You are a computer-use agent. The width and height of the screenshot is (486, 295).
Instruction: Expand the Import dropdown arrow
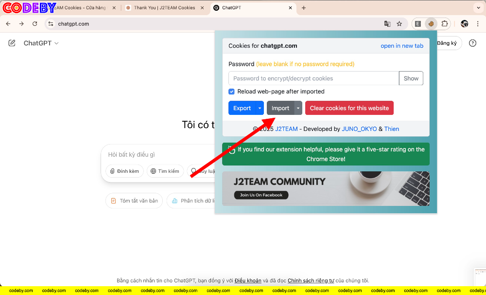(298, 108)
